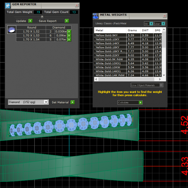The height and width of the screenshot is (188, 188).
Task: Click the round diamond gem thumbnail
Action: pyautogui.click(x=11, y=30)
